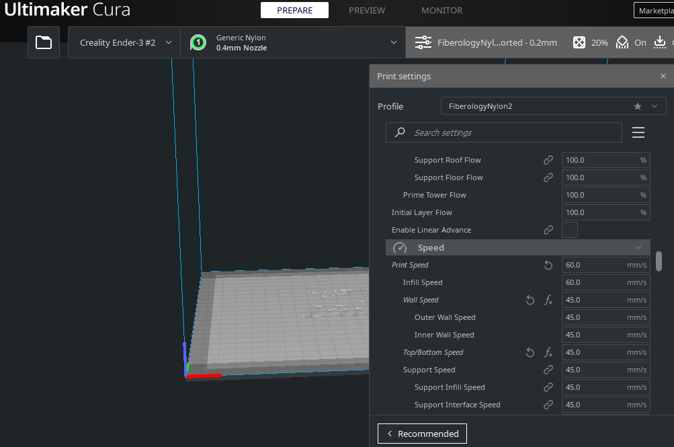Click link icon beside Support Infill Speed
Image resolution: width=674 pixels, height=447 pixels.
tap(548, 387)
